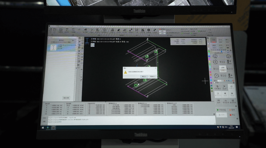This screenshot has height=148, width=266.
Task: Jog the X axis with X(-) button
Action: pyautogui.click(x=216, y=69)
